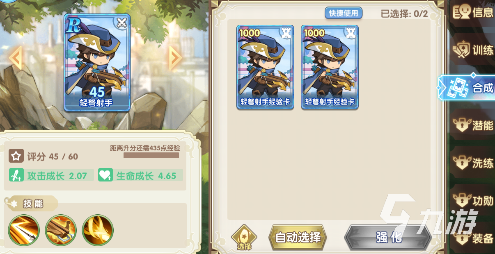
Task: Tap the crossed swords icon on hero card
Action: pos(121,23)
